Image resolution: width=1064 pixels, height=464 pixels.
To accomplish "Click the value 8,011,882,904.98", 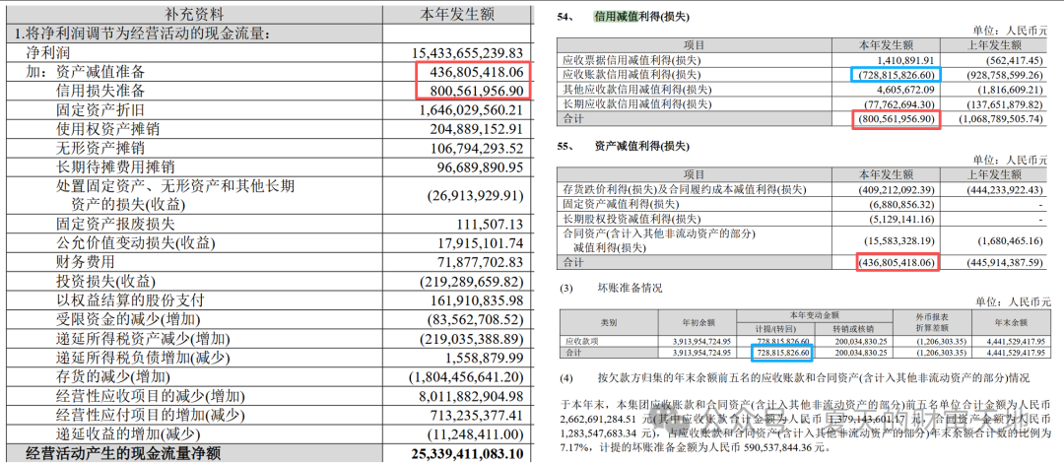I will (472, 395).
